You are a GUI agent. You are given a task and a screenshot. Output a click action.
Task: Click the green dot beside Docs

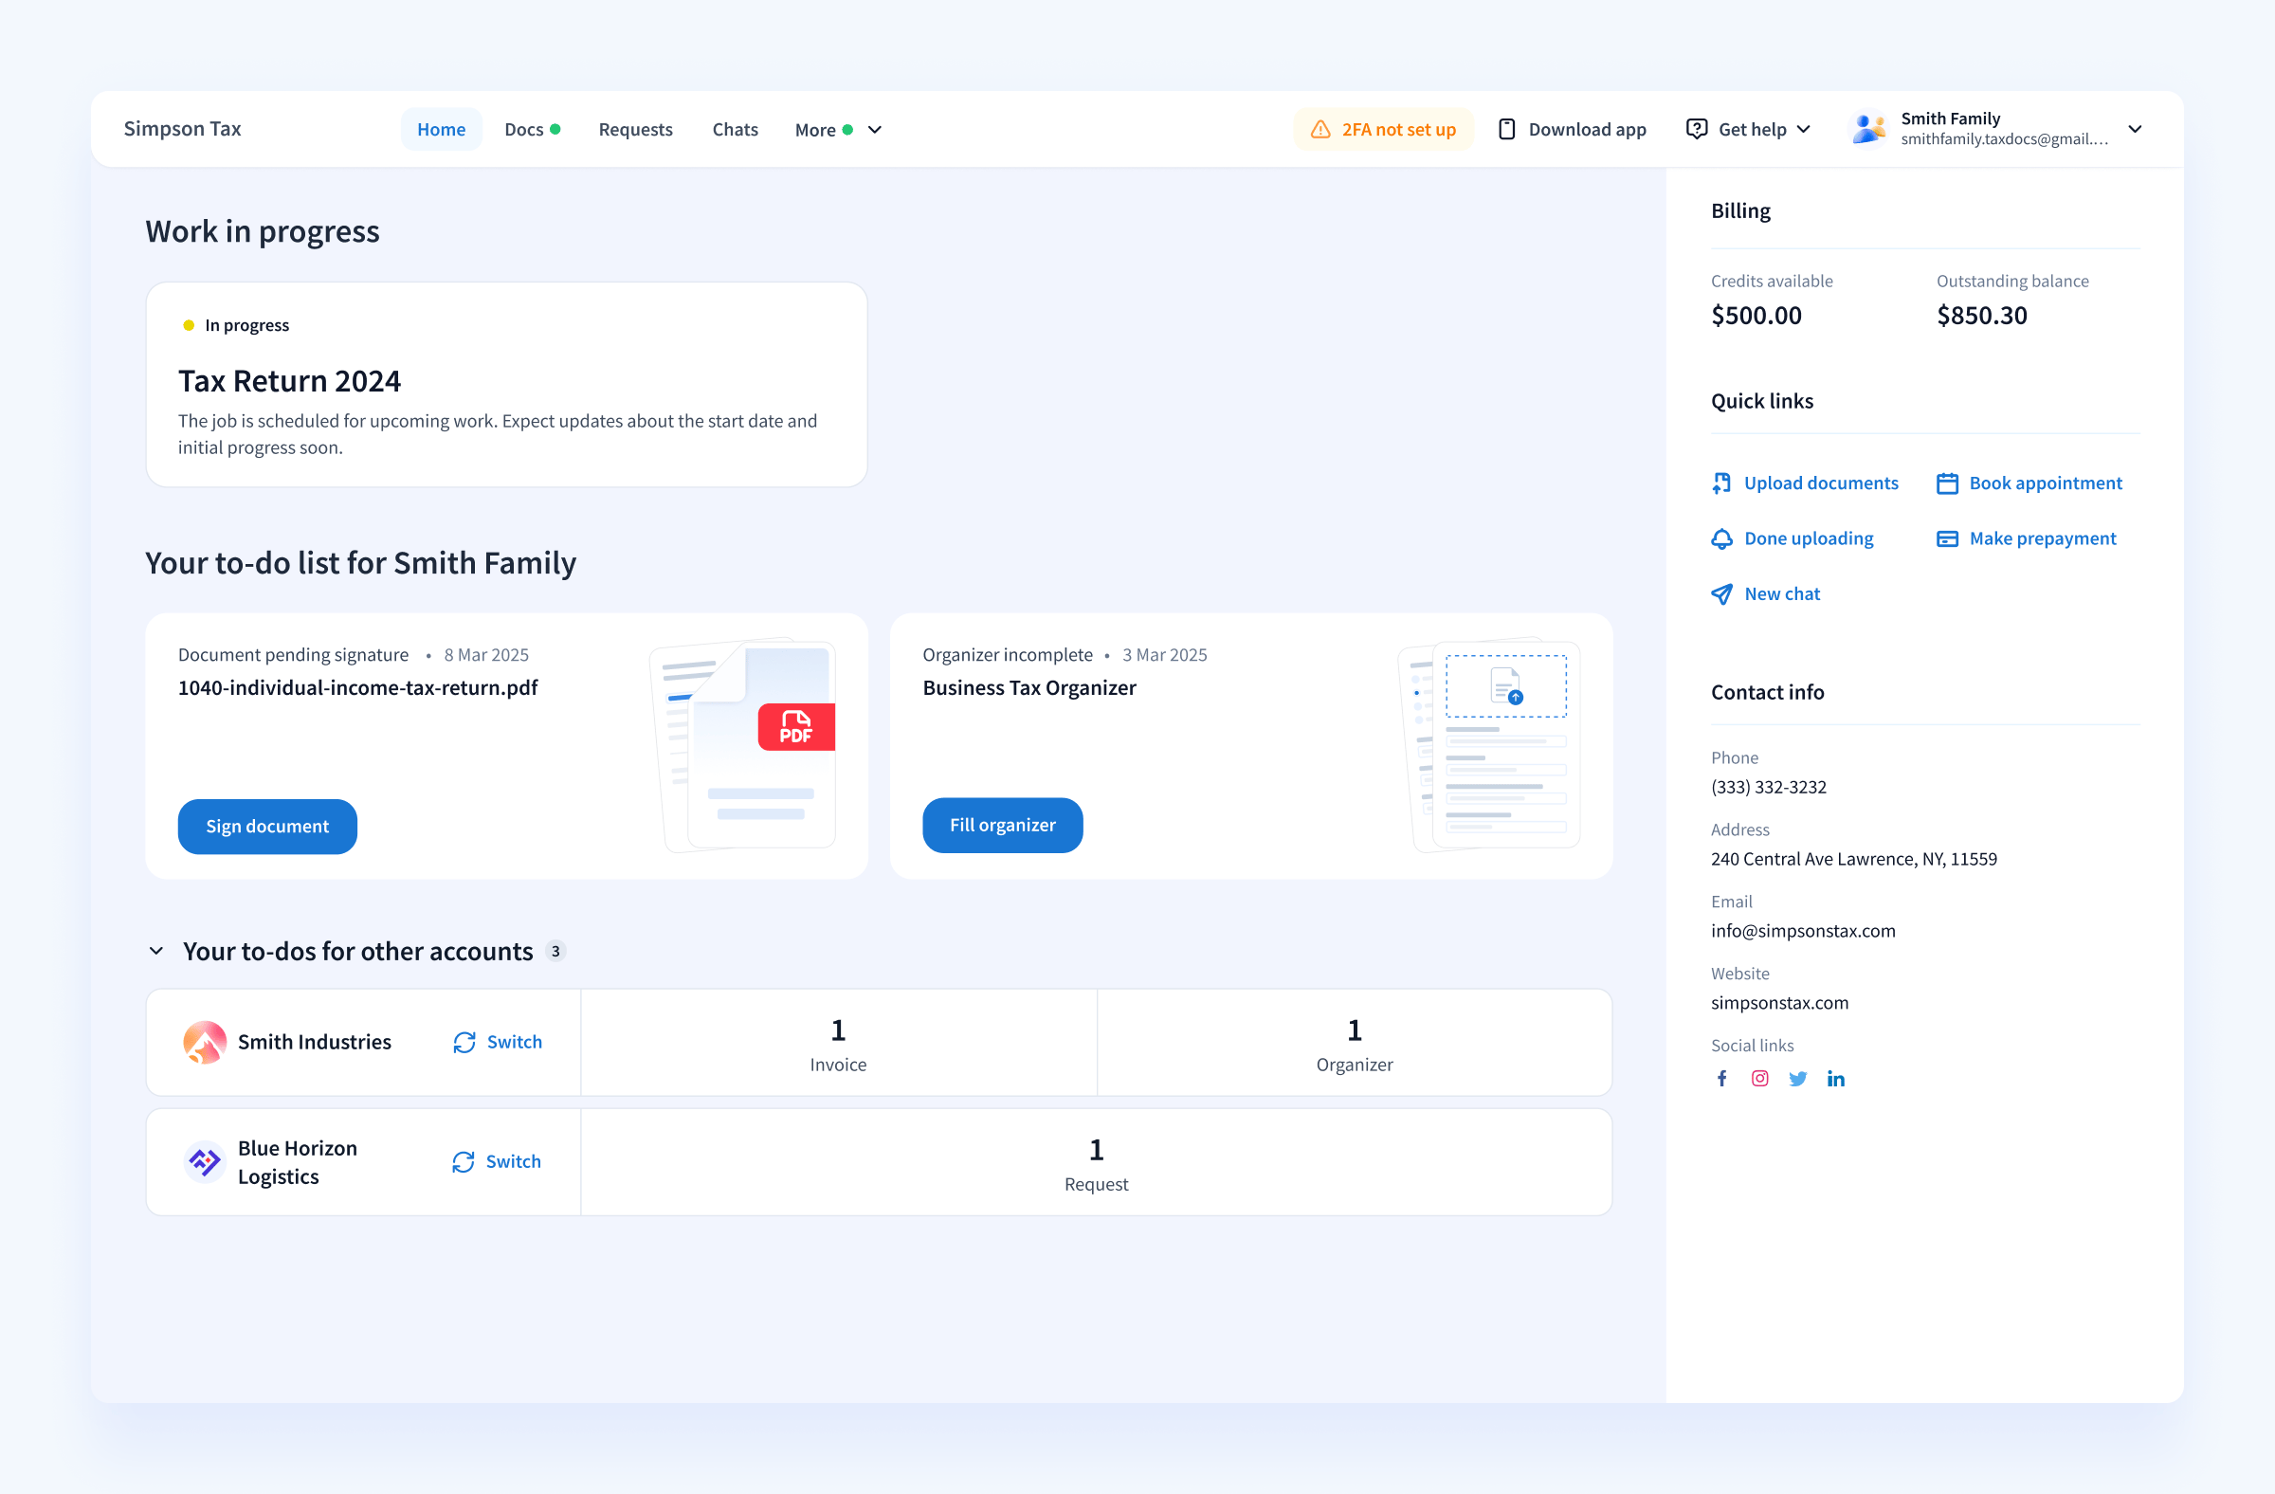[555, 129]
